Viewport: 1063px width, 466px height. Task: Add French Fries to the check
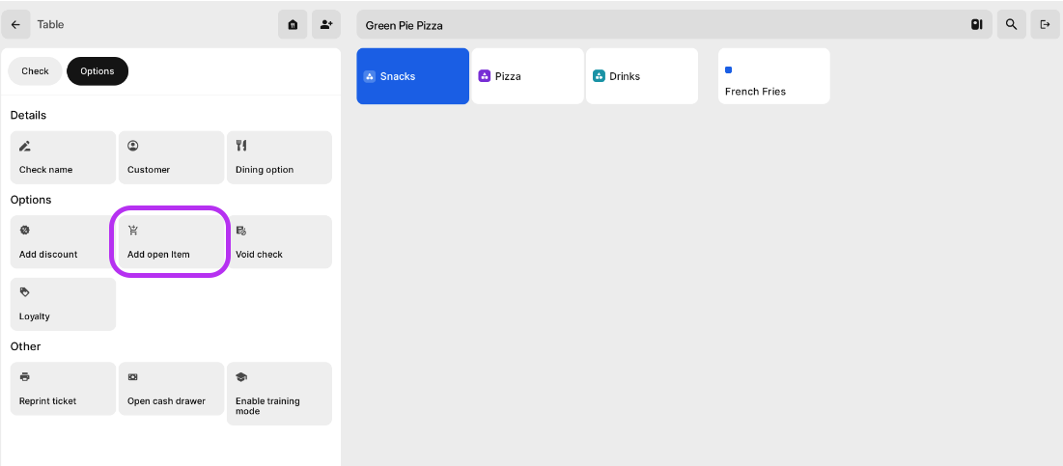click(x=773, y=76)
